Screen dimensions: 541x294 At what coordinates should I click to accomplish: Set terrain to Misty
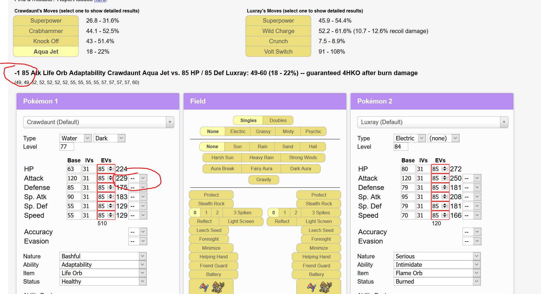288,131
